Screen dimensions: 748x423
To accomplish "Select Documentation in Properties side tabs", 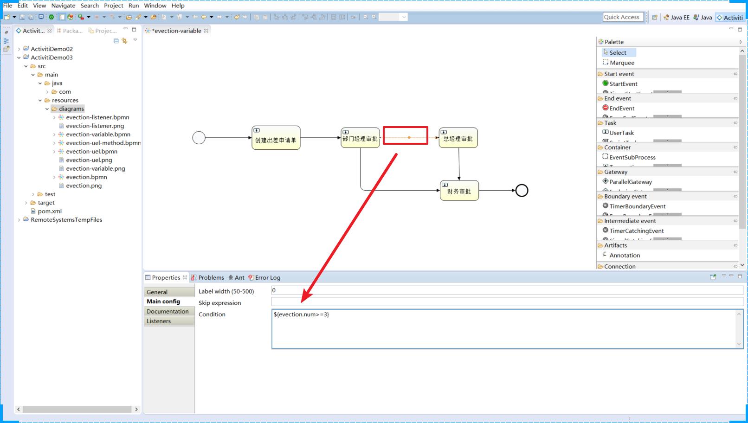I will coord(169,311).
